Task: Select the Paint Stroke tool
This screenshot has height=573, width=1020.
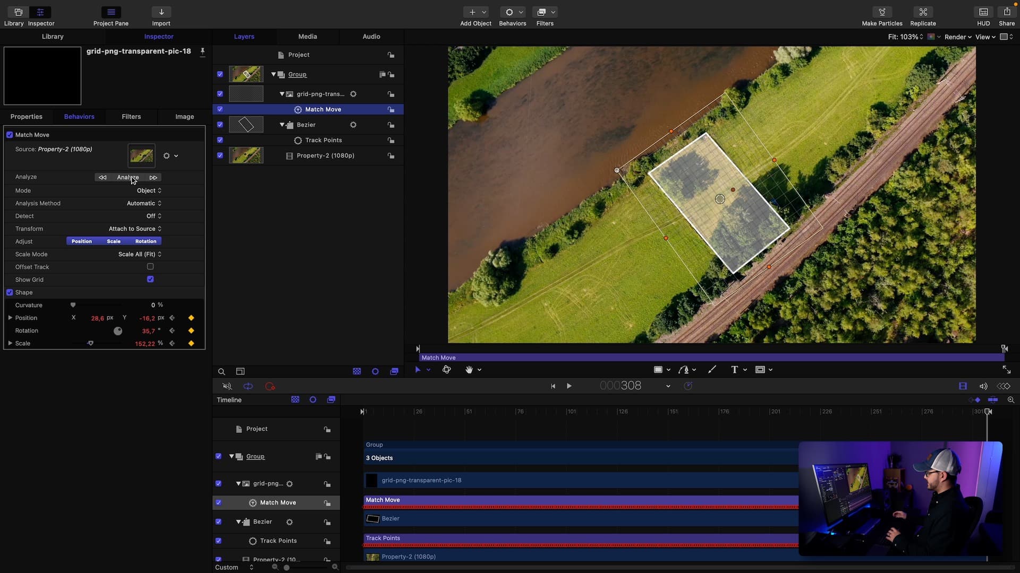Action: pos(712,370)
